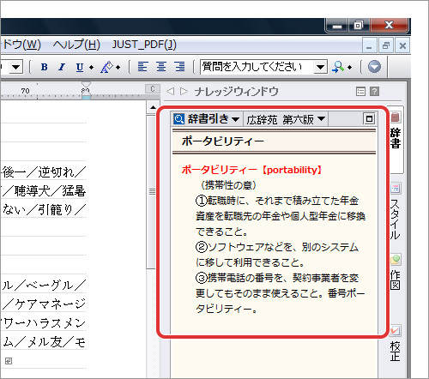Click the vertical scrollbar up arrow
The image size is (429, 379).
(x=153, y=107)
